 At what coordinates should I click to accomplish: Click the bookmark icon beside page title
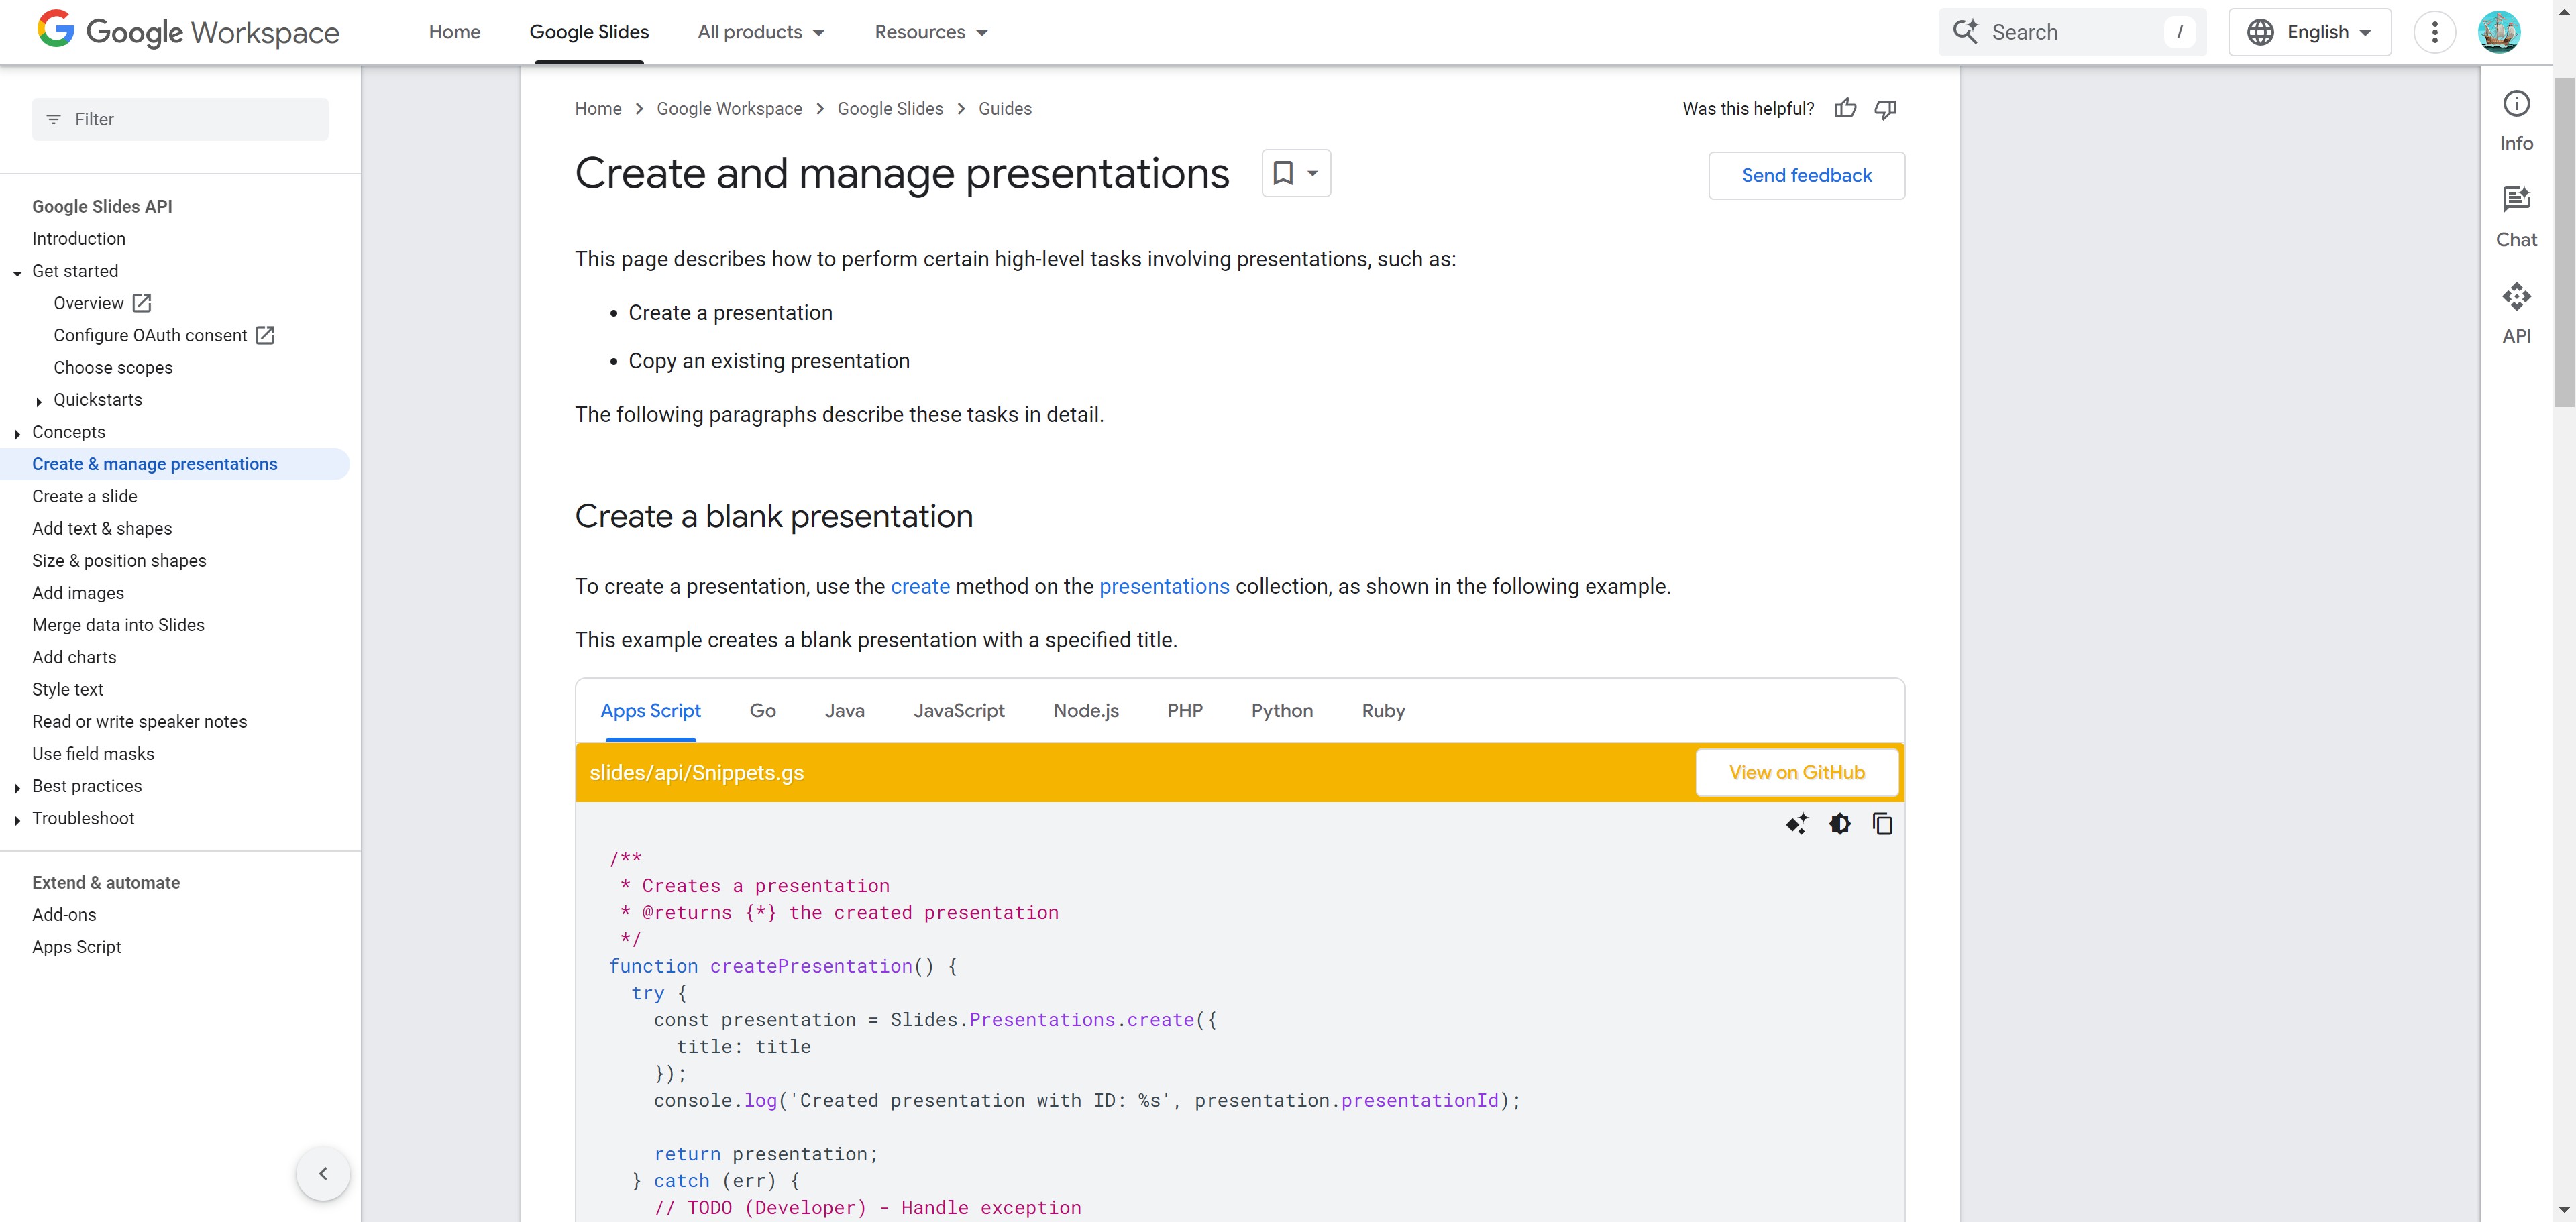[x=1283, y=173]
